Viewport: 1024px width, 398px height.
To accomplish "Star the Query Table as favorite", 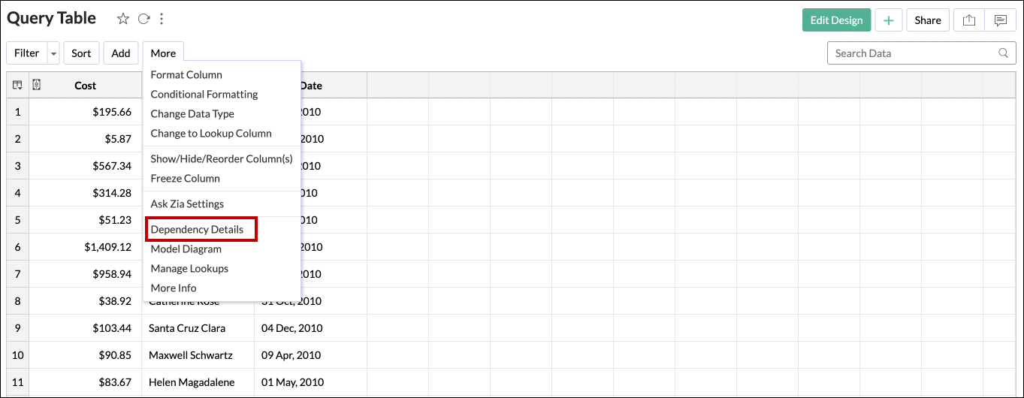I will pyautogui.click(x=123, y=20).
